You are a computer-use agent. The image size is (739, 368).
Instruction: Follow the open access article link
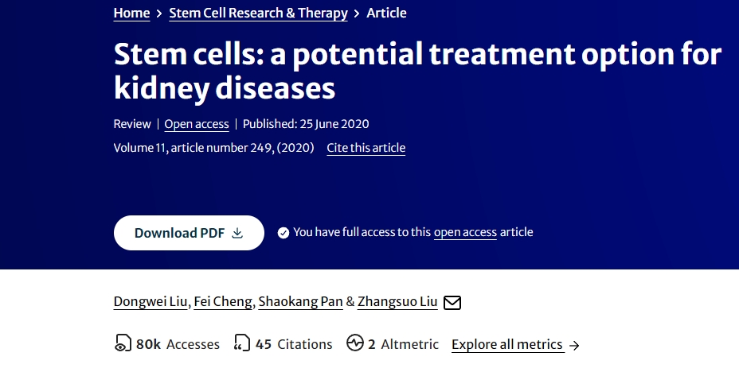465,232
